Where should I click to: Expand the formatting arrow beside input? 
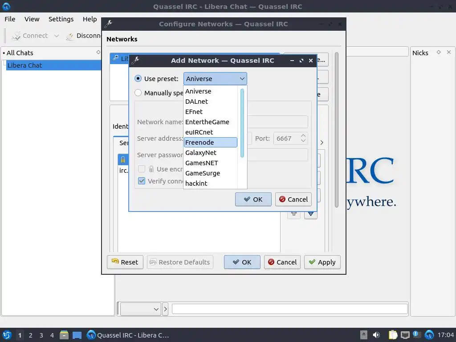[x=165, y=309]
